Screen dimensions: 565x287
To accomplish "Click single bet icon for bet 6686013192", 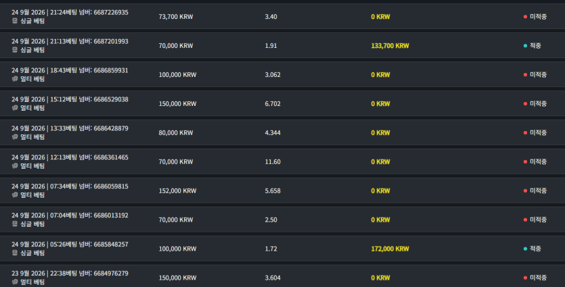I will tap(15, 224).
